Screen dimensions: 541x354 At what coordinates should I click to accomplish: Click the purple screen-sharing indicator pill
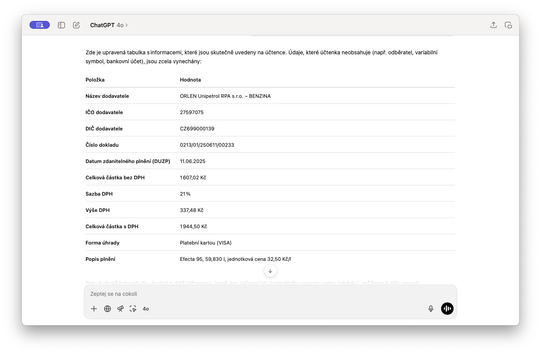(x=40, y=25)
